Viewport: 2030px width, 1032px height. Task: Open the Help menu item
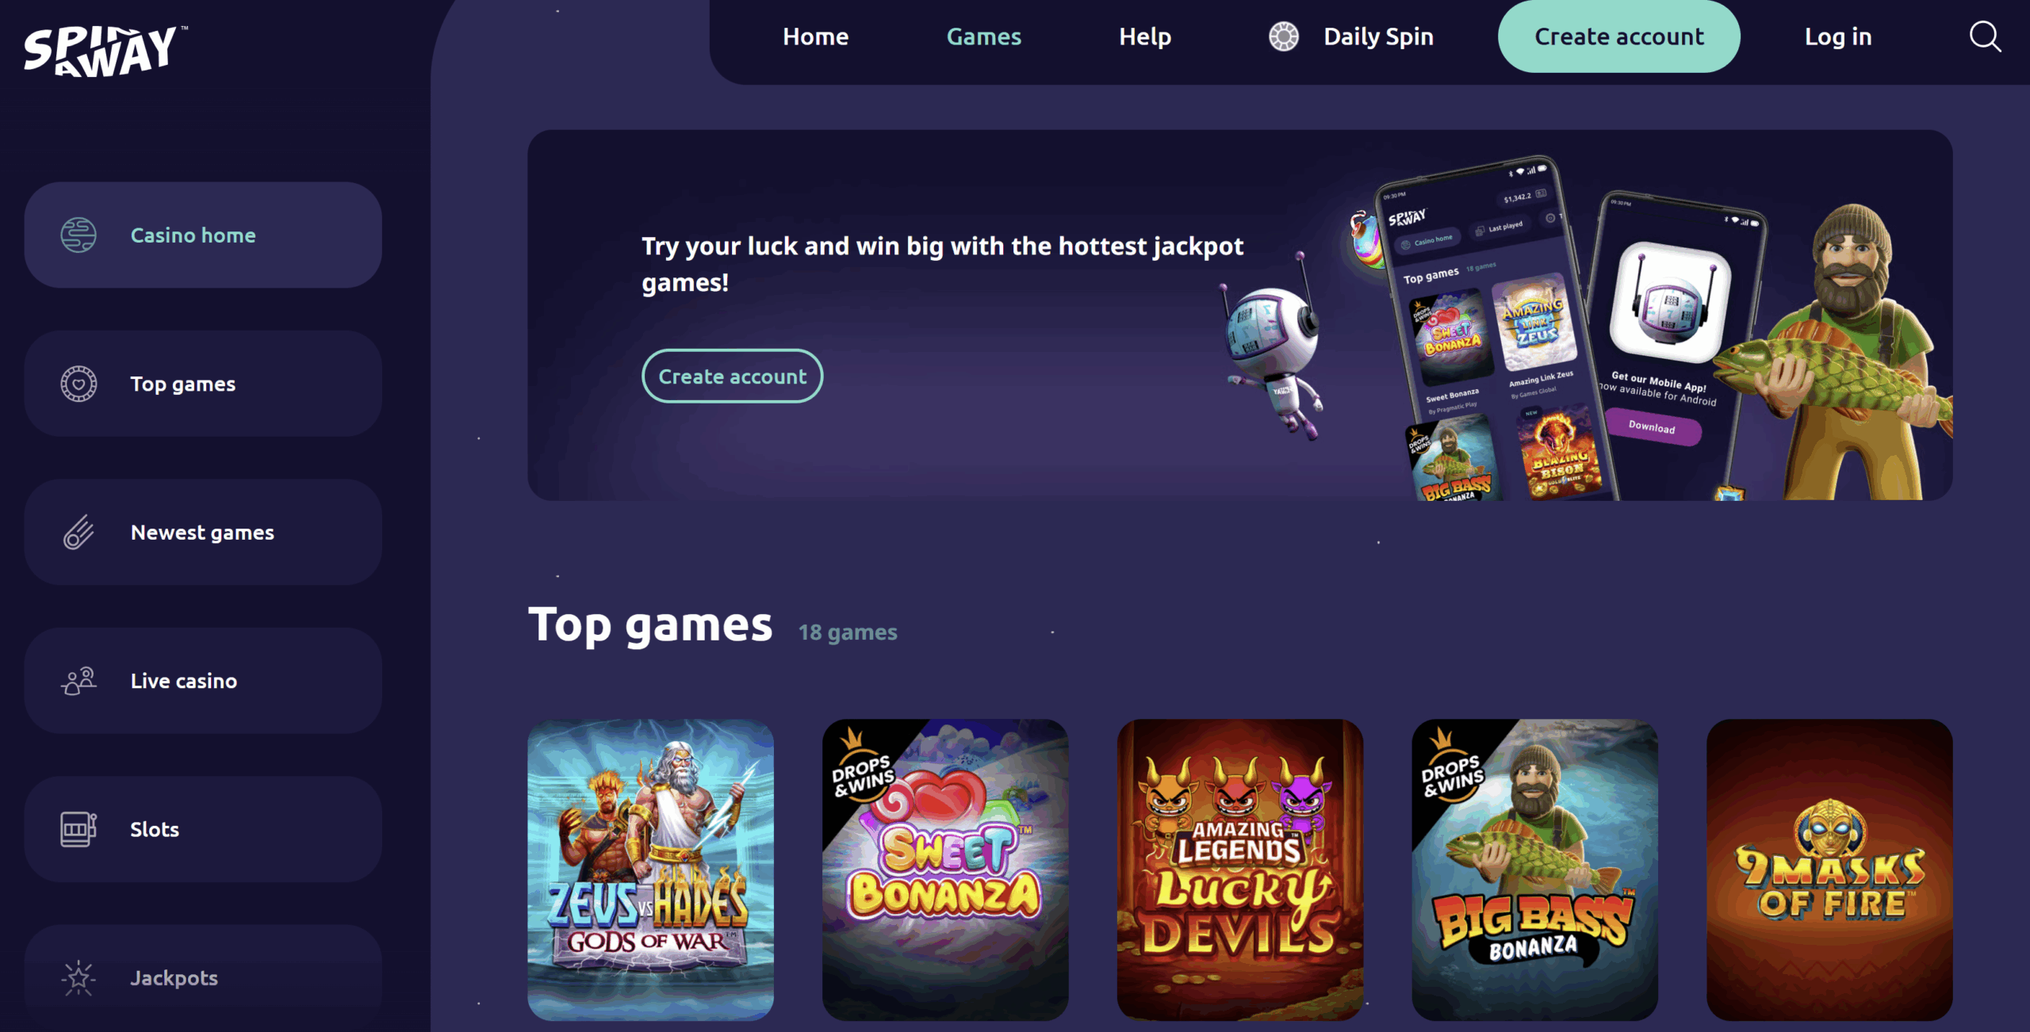point(1145,36)
